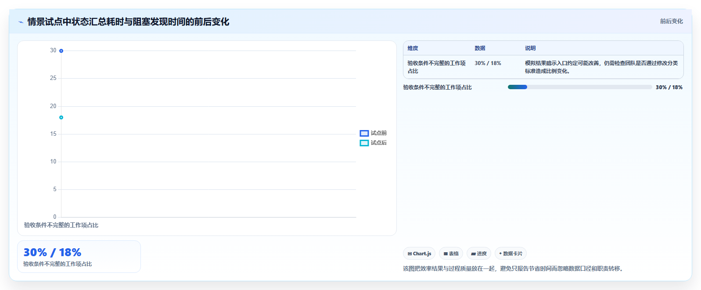Click the progress row label 验收条件不完整的工作项占比
The width and height of the screenshot is (701, 290).
point(437,87)
